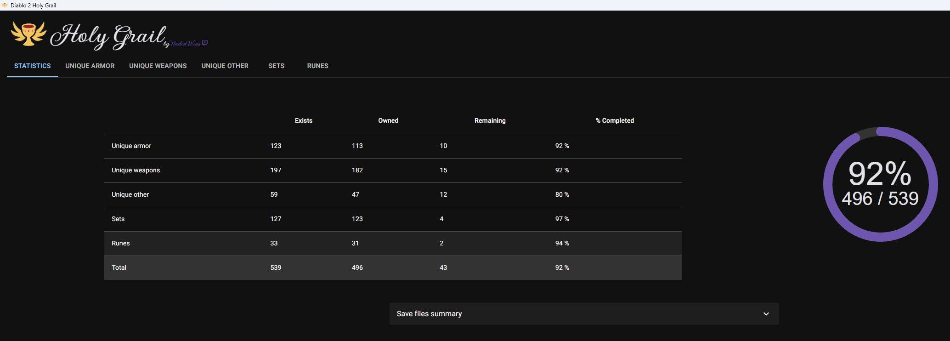
Task: Open the Unique Armor tab
Action: 90,66
